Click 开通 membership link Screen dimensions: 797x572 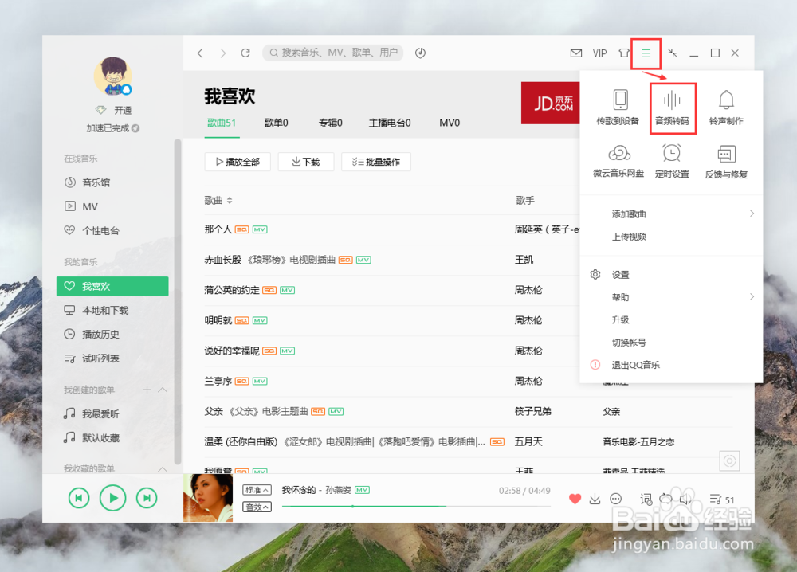(123, 110)
